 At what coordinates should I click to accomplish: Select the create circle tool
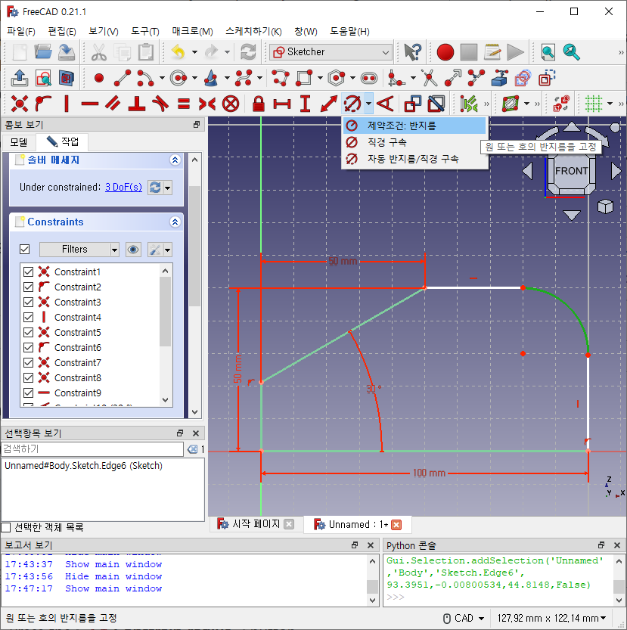click(178, 78)
